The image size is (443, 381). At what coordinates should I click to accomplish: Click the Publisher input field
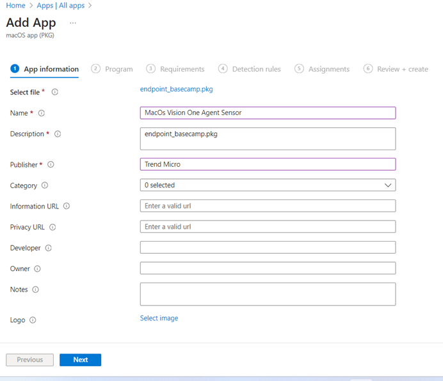268,164
